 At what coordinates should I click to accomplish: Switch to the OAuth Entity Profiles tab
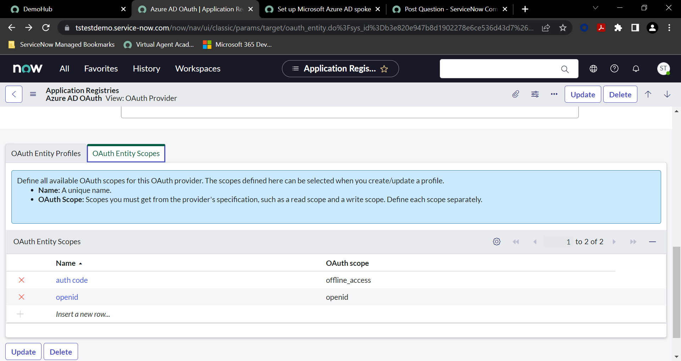(46, 153)
